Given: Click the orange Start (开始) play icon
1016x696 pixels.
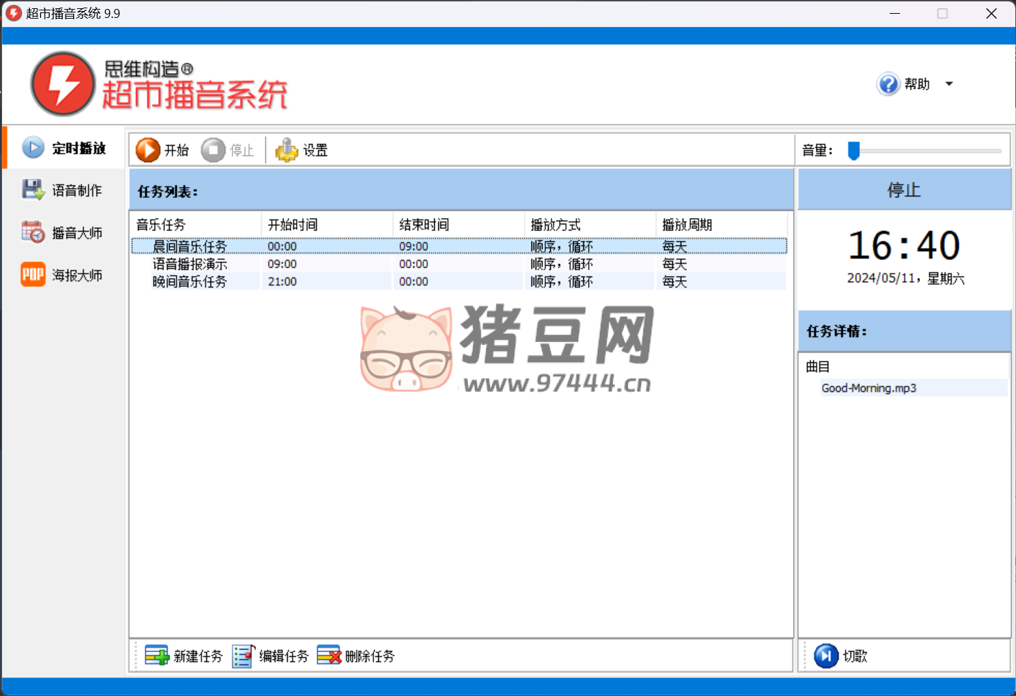Looking at the screenshot, I should (x=148, y=150).
